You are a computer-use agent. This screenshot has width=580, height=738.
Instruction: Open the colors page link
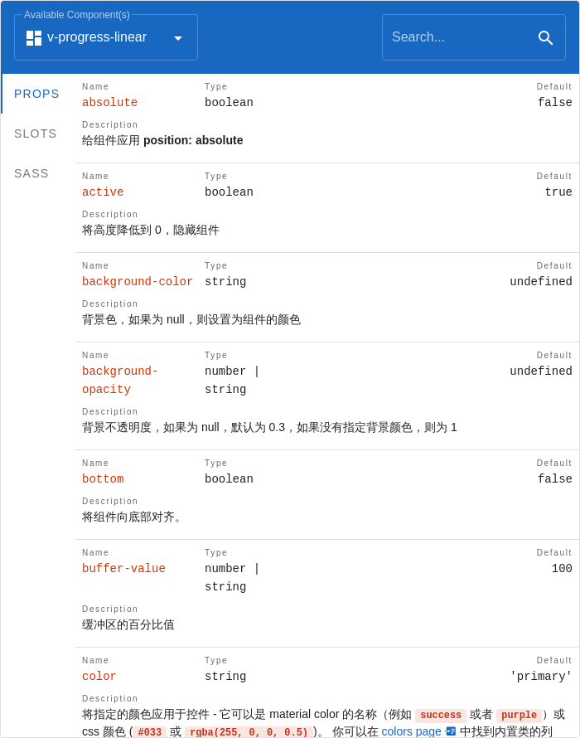click(x=411, y=731)
